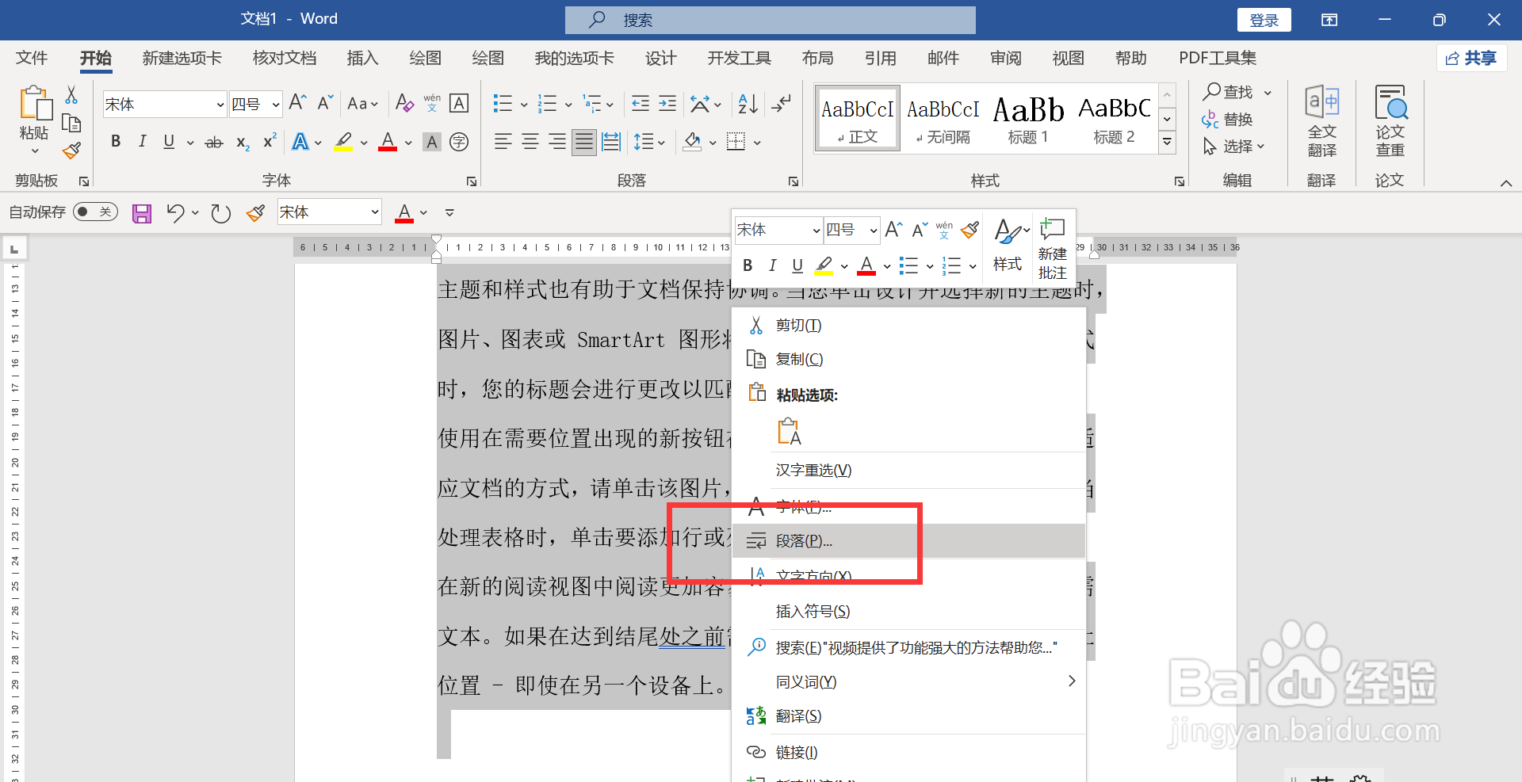The image size is (1522, 782).
Task: Expand the bullets list dropdown arrow in ribbon
Action: [523, 105]
